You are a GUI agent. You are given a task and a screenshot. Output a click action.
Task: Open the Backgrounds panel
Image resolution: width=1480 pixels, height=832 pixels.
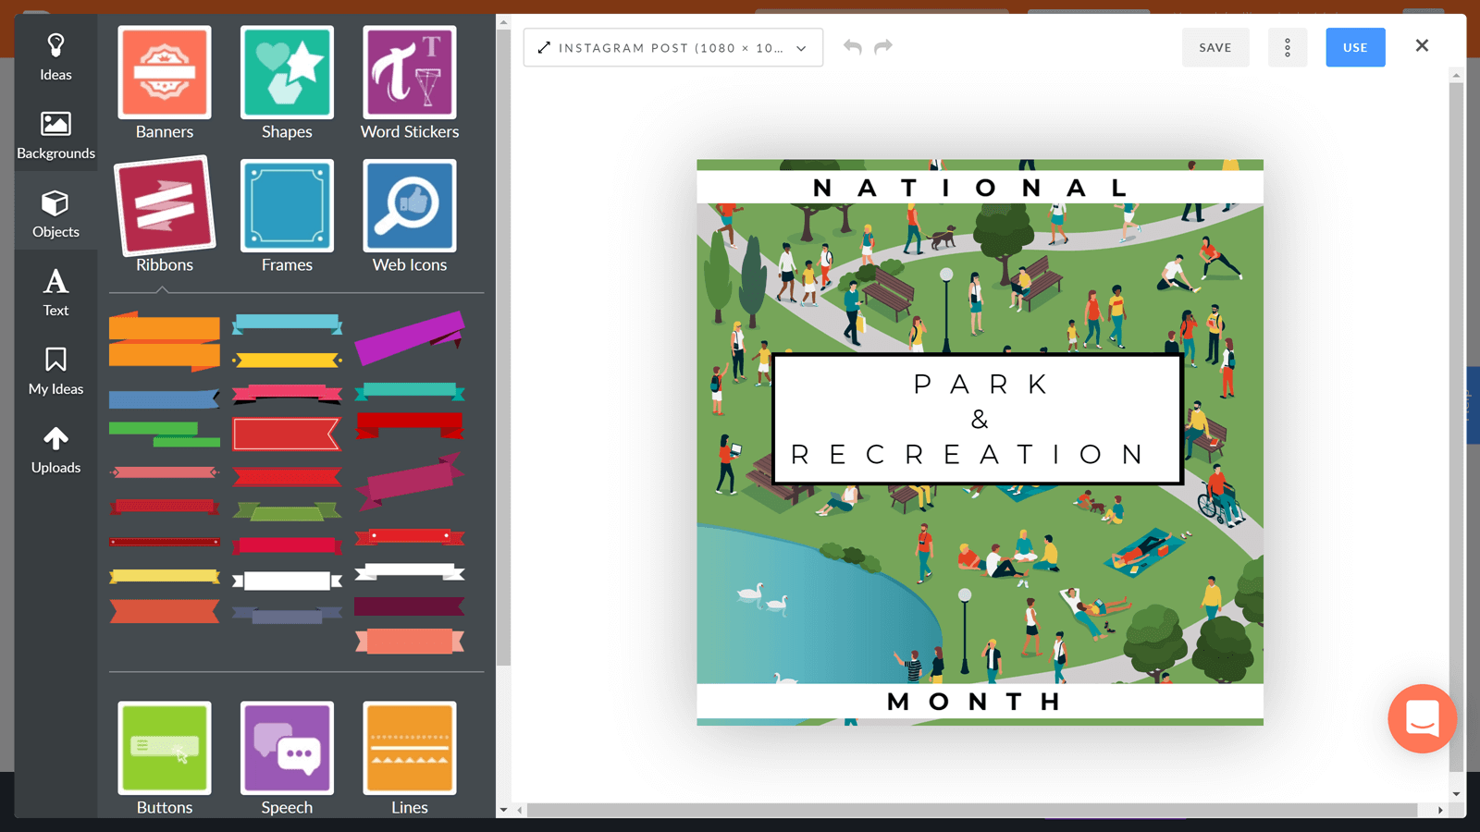[55, 135]
